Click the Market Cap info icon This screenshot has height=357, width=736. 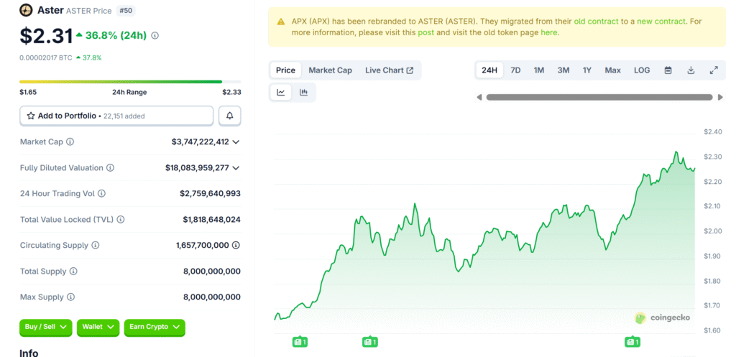70,142
